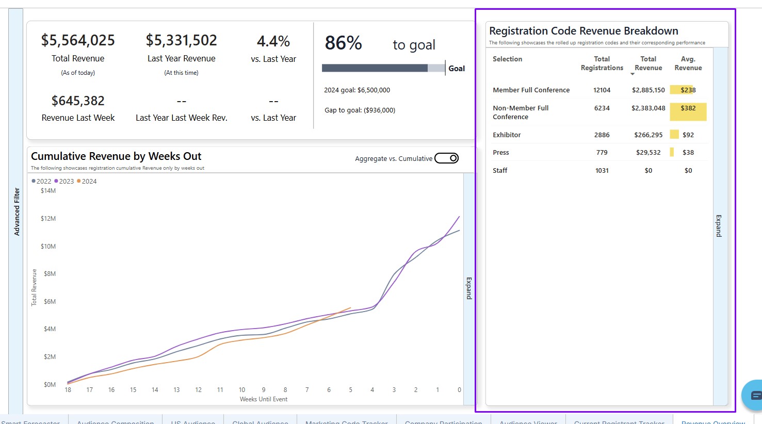Open the Marketing Code Tracker tab
Image resolution: width=762 pixels, height=424 pixels.
346,421
